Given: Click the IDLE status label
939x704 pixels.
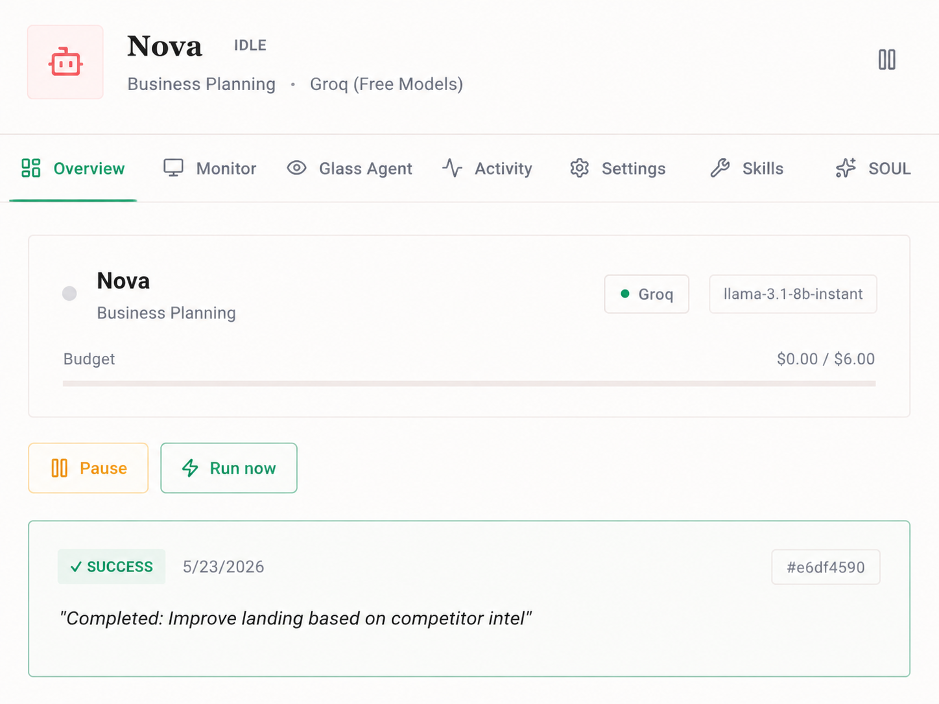Looking at the screenshot, I should [x=250, y=45].
